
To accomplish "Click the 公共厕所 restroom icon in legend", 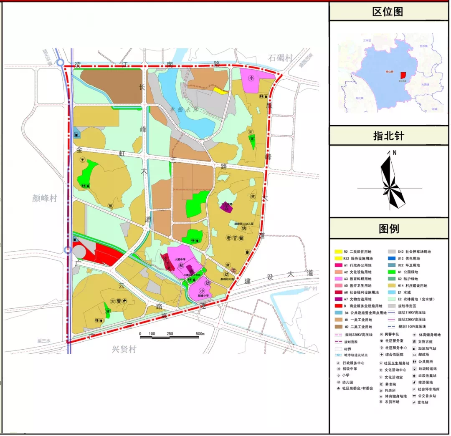I will coord(414,362).
